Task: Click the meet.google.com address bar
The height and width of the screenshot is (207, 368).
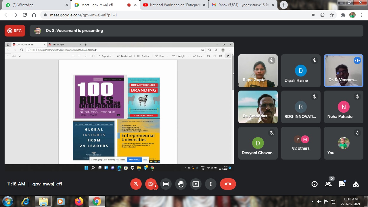Action: pos(172,15)
